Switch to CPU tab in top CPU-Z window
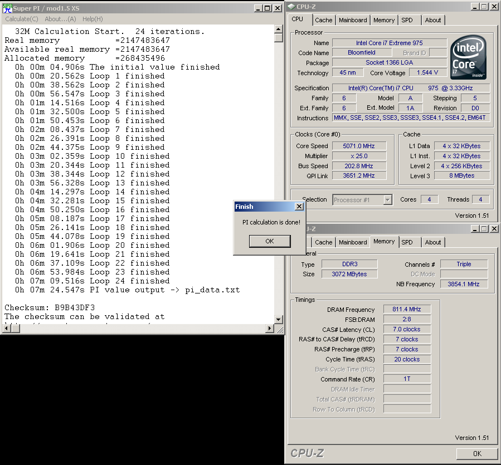Screen dimensions: 501x465 pos(297,19)
